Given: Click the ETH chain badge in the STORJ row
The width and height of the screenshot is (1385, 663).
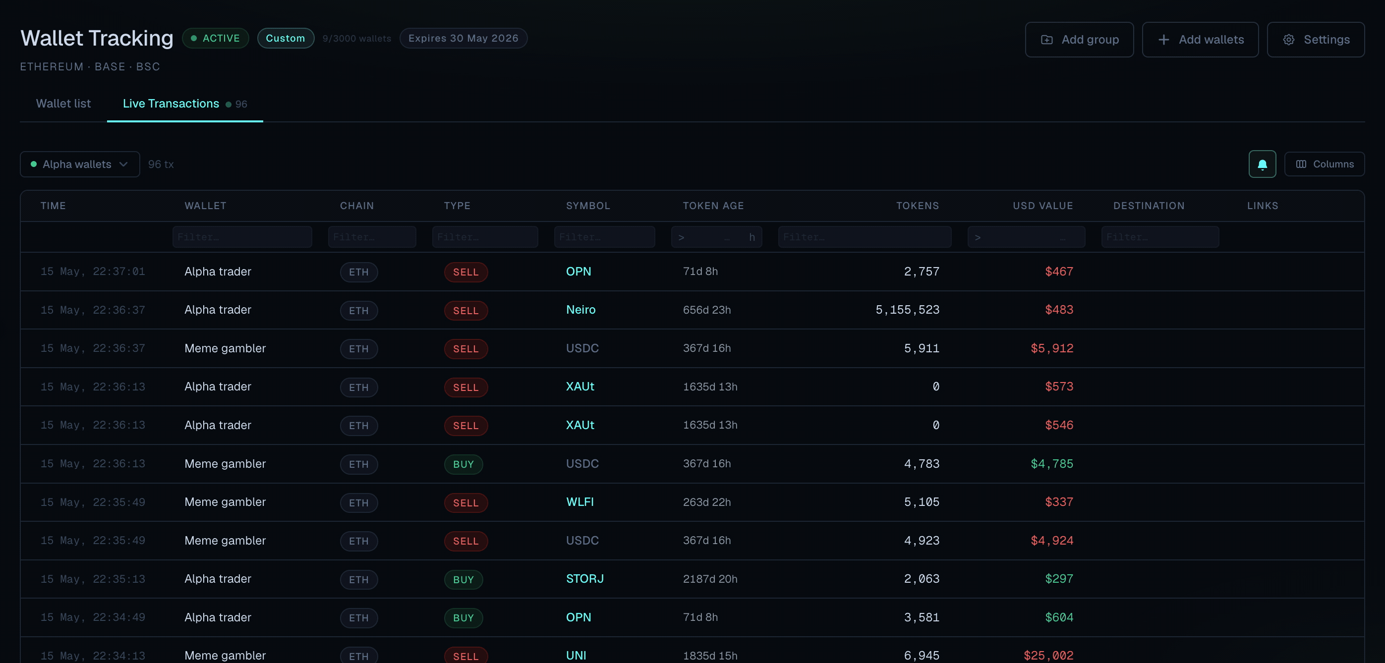Looking at the screenshot, I should point(358,580).
